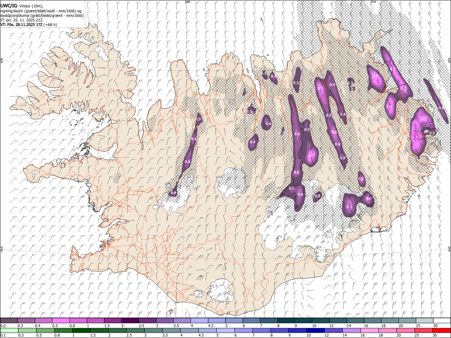This screenshot has height=338, width=451.
Task: Click the "1.2" precipitation value on the map
Action: [416, 129]
